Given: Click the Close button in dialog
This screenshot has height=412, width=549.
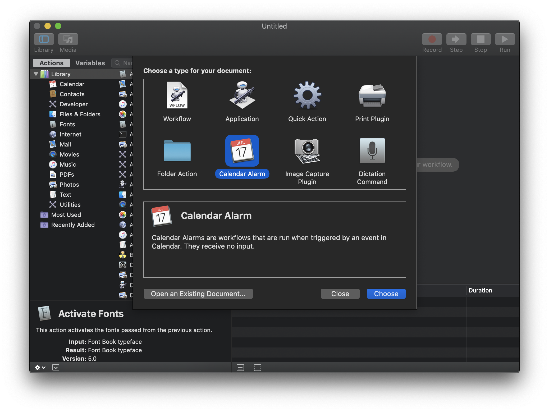Looking at the screenshot, I should 340,294.
